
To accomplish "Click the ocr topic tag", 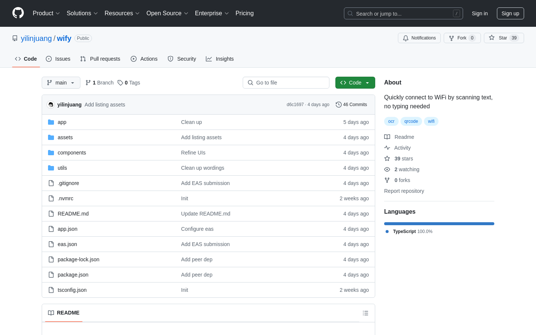I will pyautogui.click(x=391, y=121).
